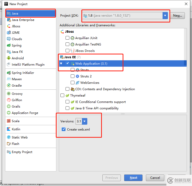Select the JBoss group header in frameworks
Screen dimensions: 192x186
[67, 31]
